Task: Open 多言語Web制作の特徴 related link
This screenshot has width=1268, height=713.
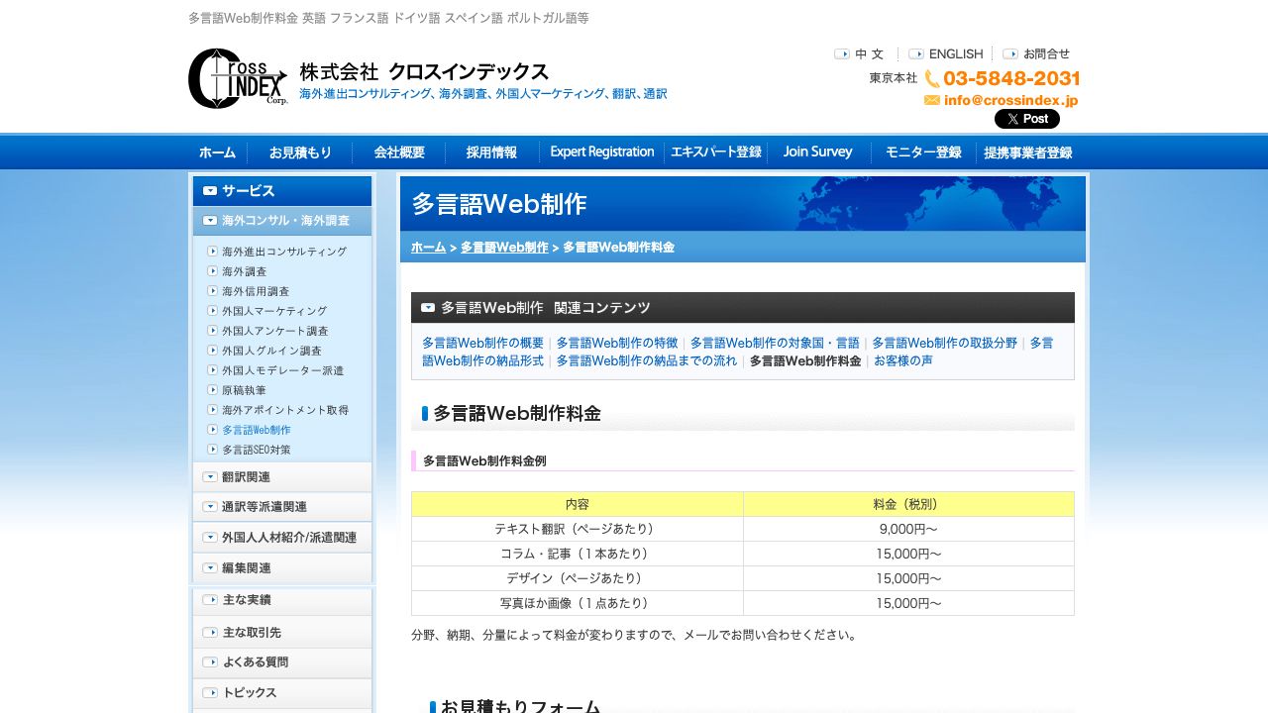Action: click(617, 343)
